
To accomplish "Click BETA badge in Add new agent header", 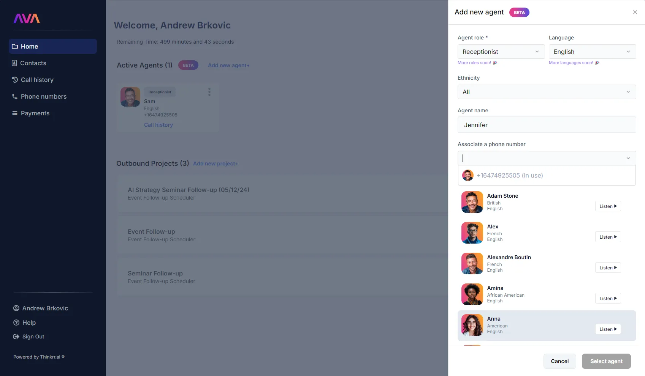I will pos(519,13).
